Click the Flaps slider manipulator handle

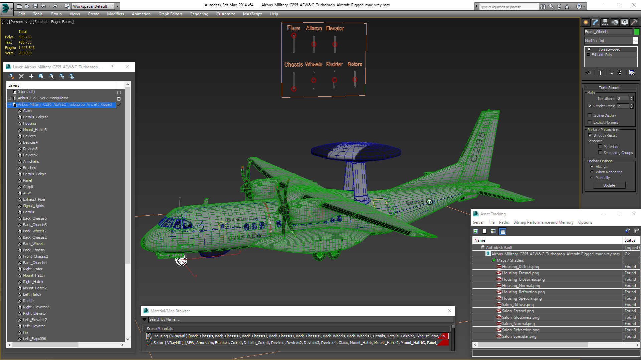click(x=294, y=36)
